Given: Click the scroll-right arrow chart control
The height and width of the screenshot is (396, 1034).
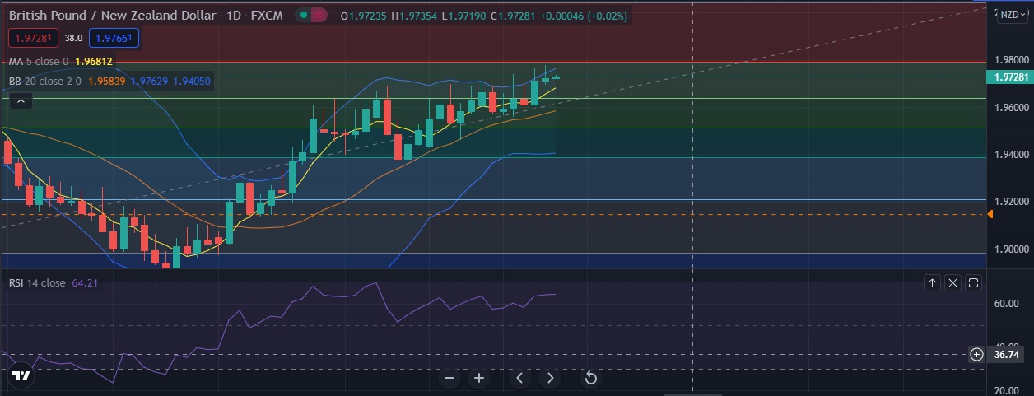Looking at the screenshot, I should [x=550, y=379].
